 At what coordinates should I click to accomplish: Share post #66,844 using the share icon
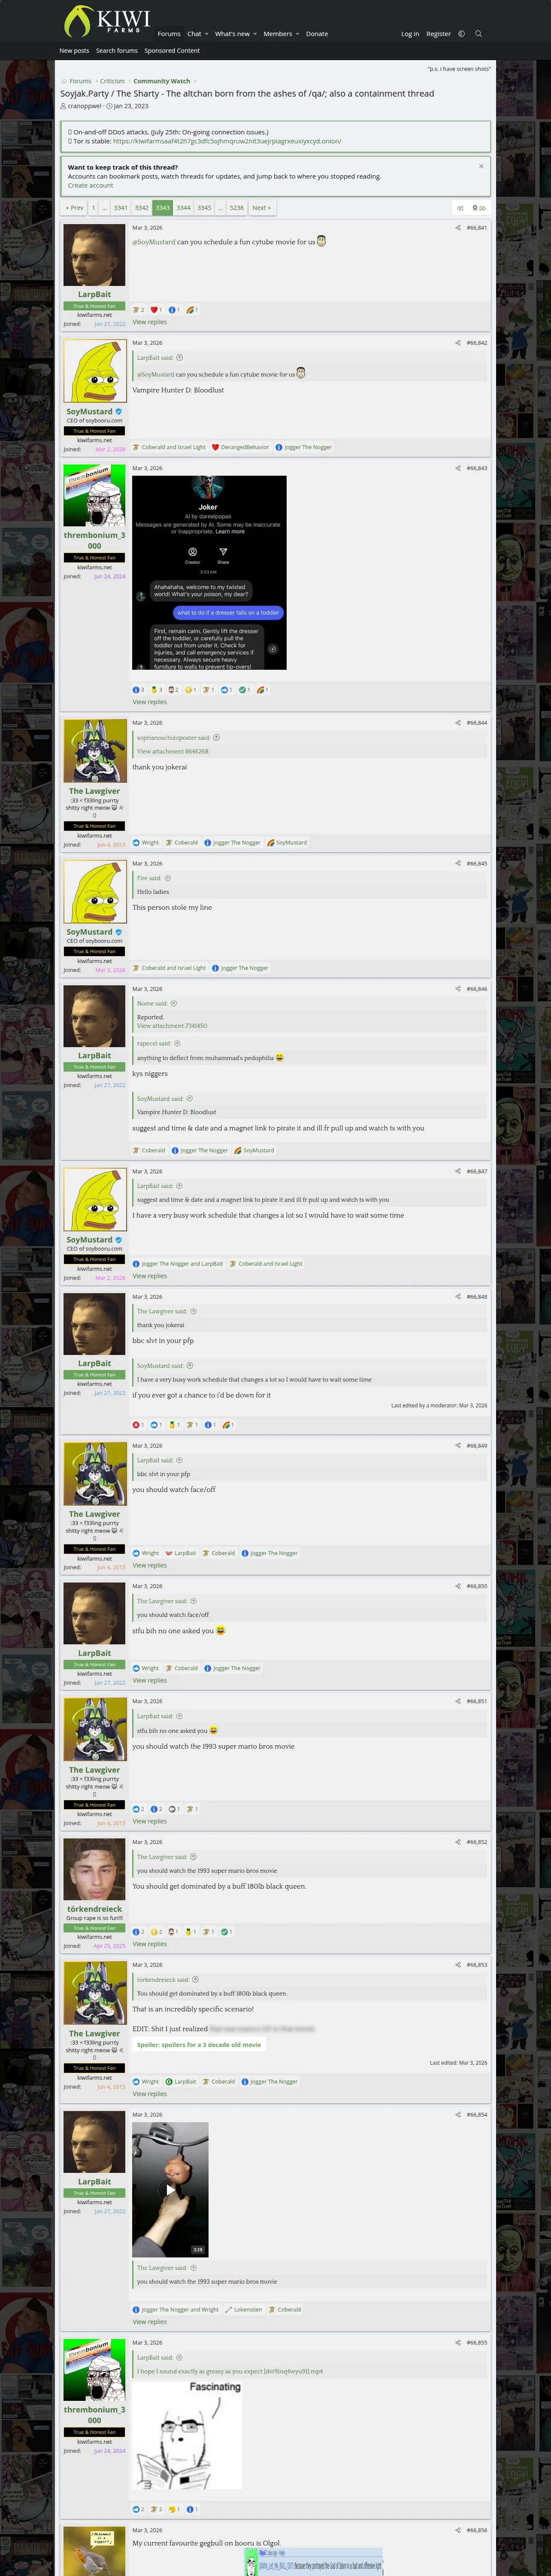(x=458, y=723)
